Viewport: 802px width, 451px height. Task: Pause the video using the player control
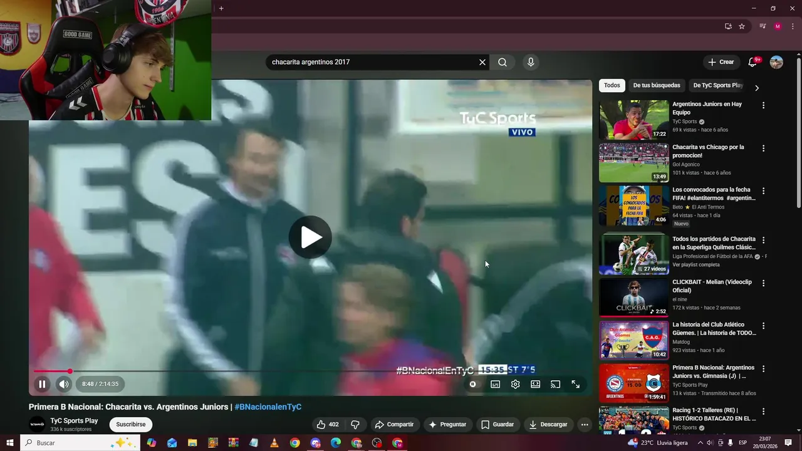click(42, 384)
